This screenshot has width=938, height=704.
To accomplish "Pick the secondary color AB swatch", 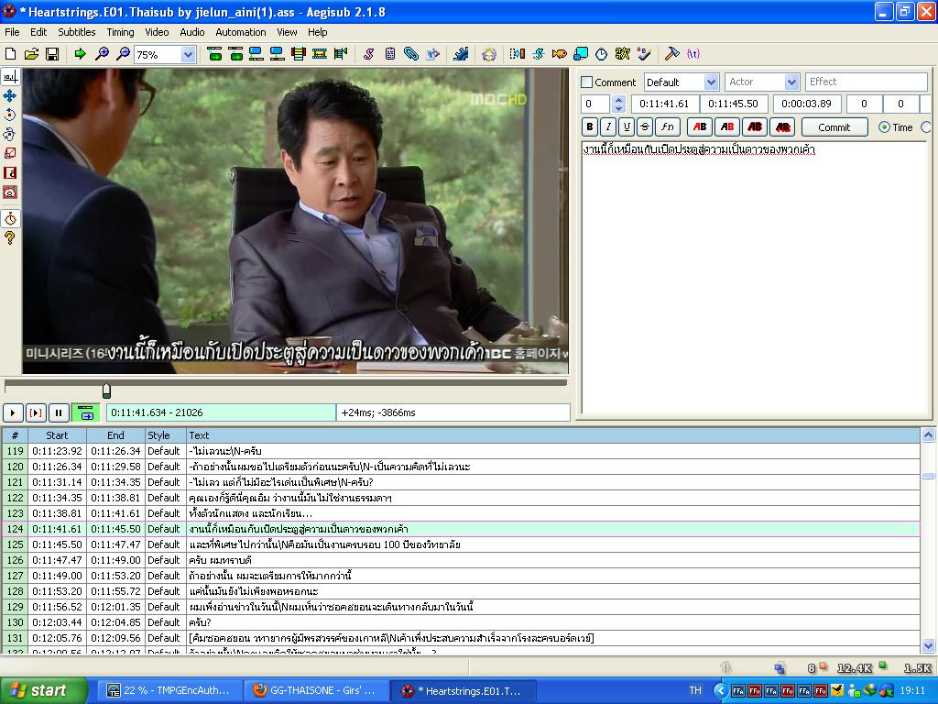I will [x=727, y=126].
